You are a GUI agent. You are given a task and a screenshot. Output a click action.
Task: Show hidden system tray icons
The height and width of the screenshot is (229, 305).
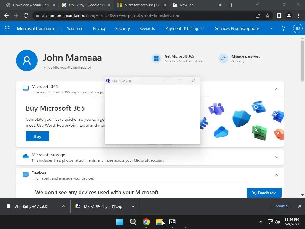(260, 222)
